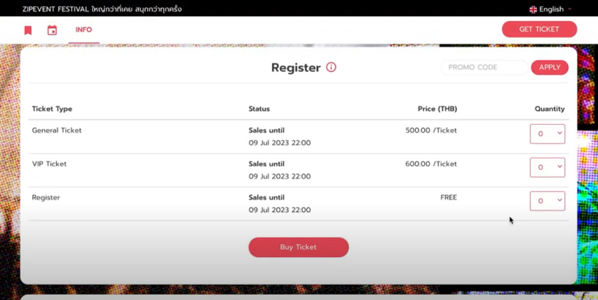This screenshot has height=300, width=598.
Task: Click the Quantity column header
Action: (x=549, y=109)
